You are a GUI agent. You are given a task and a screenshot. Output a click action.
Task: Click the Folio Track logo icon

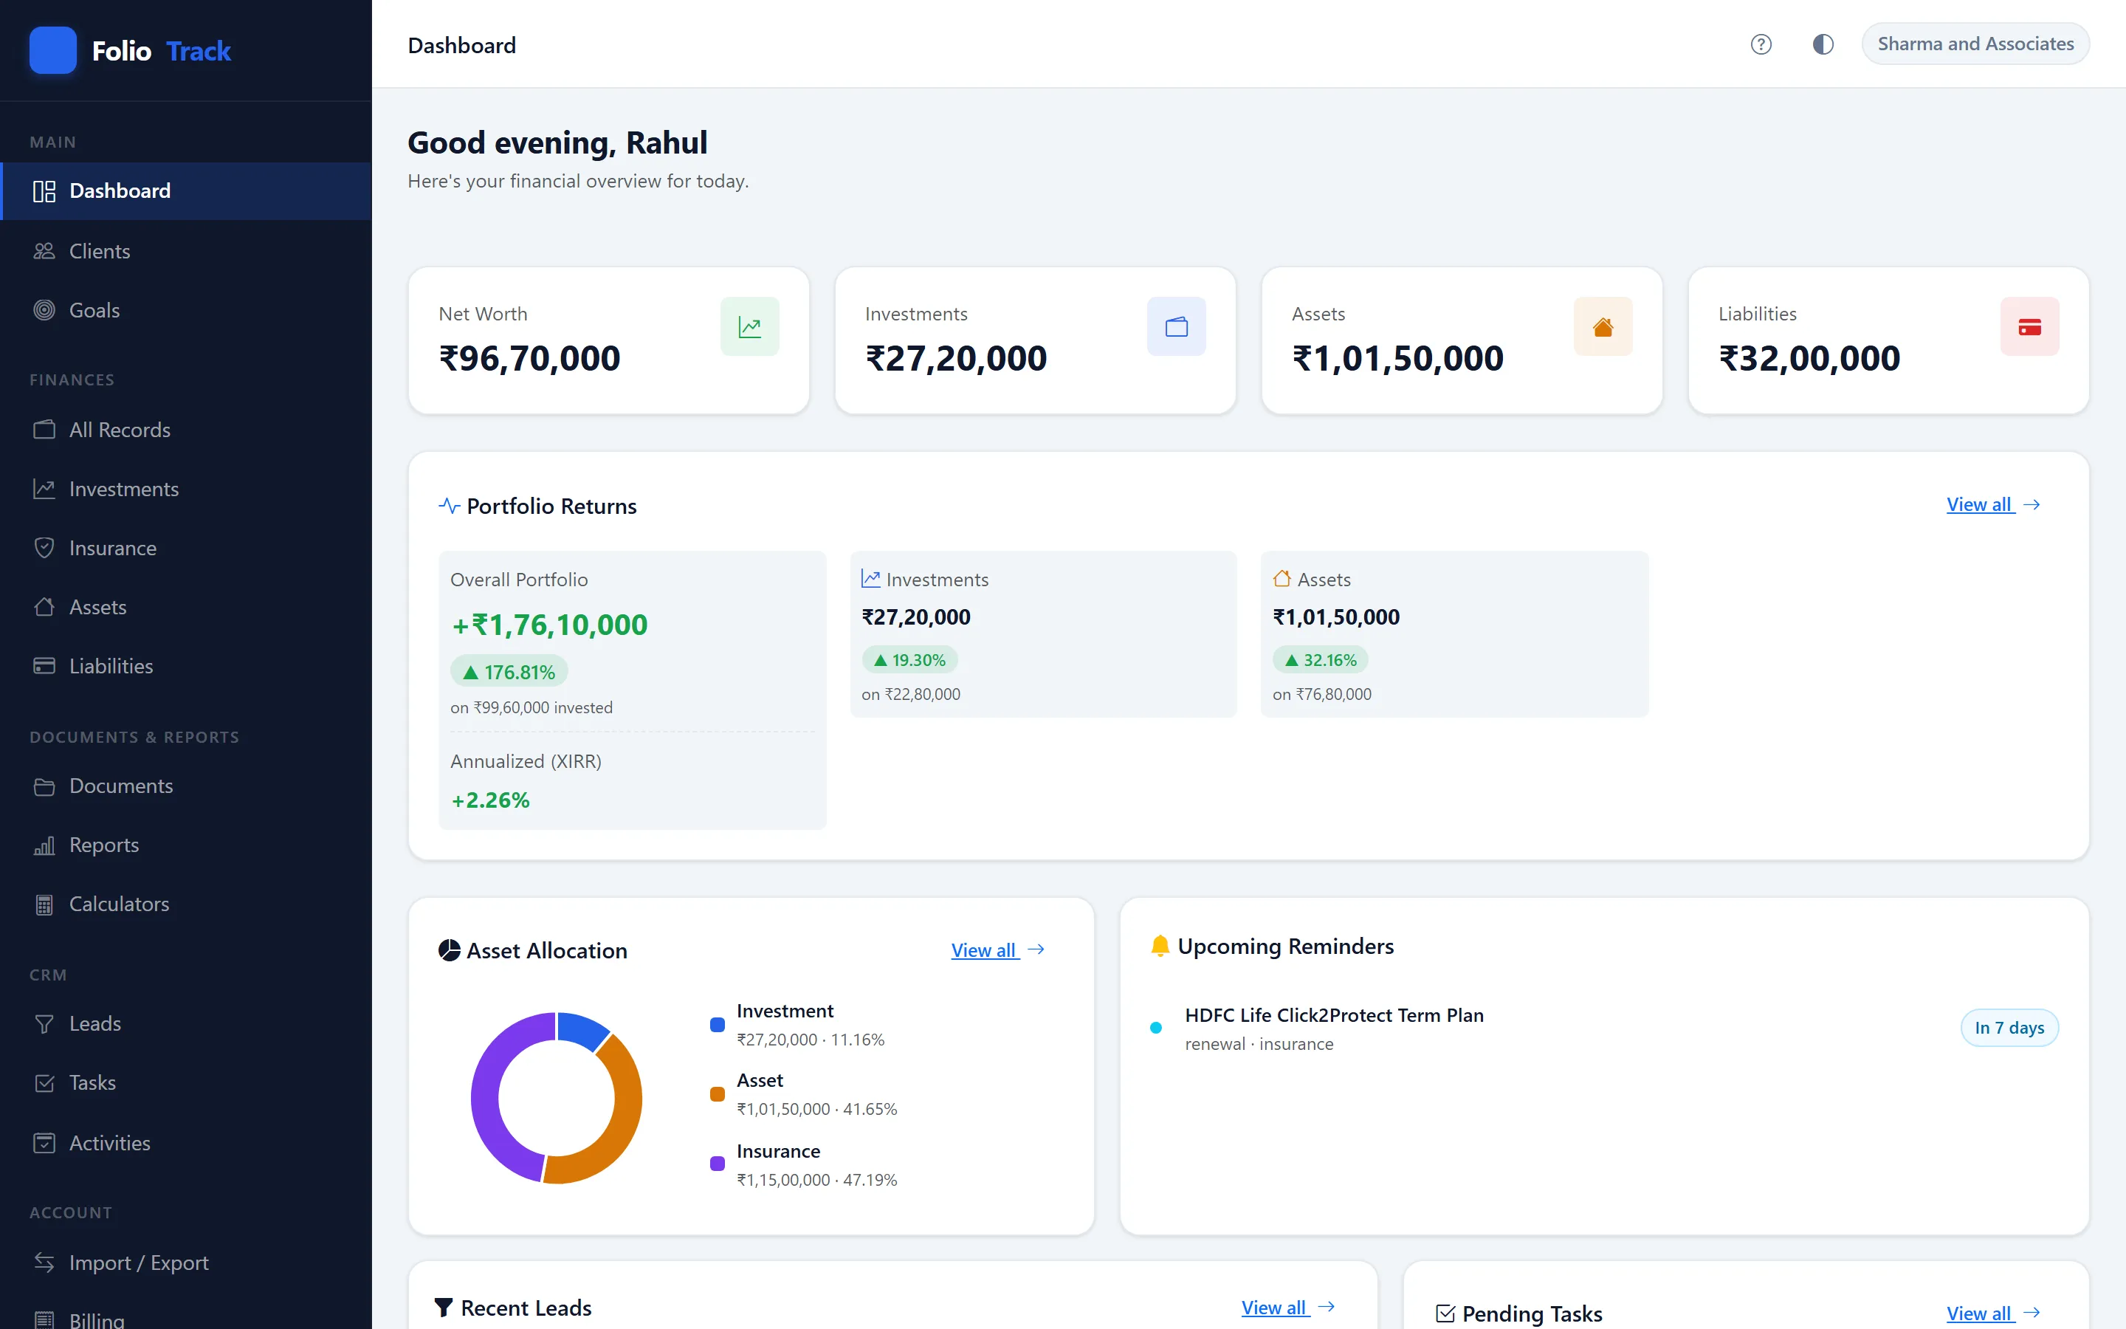[x=52, y=50]
